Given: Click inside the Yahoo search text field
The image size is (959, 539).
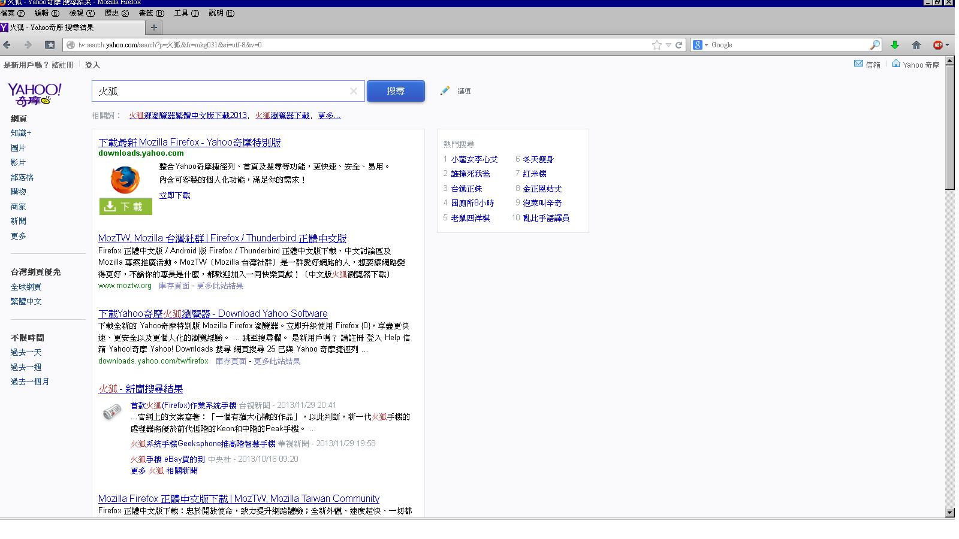Looking at the screenshot, I should [x=222, y=91].
